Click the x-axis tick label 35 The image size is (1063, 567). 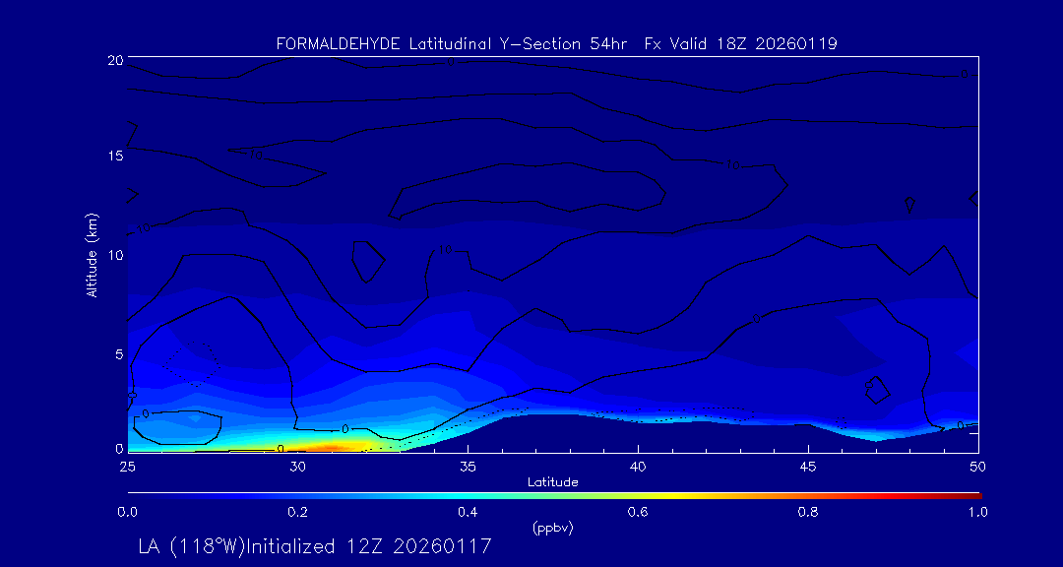[x=468, y=466]
